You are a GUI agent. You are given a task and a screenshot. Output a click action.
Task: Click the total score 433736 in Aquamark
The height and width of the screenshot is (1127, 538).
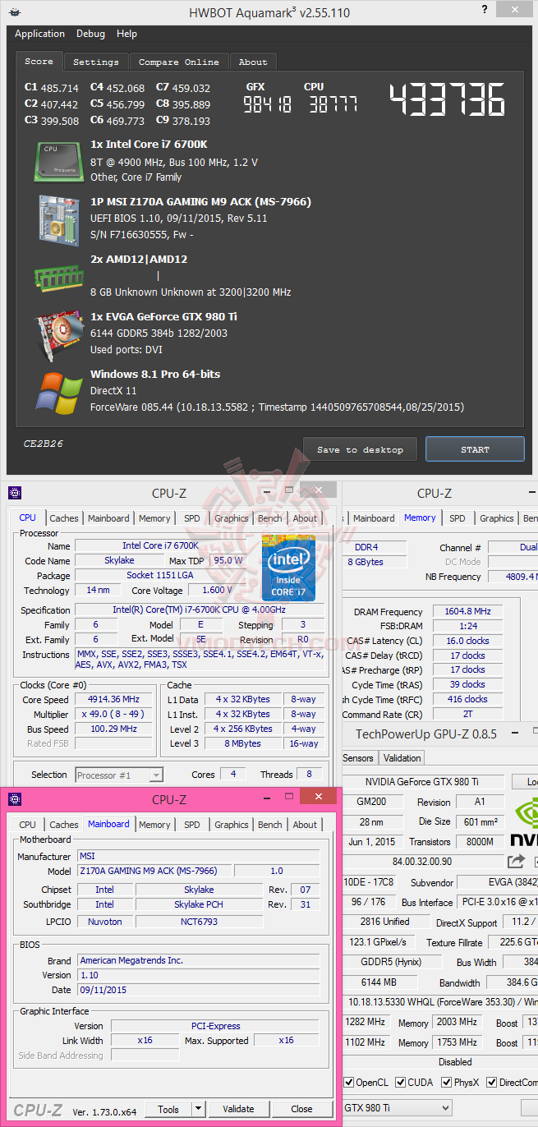point(448,100)
